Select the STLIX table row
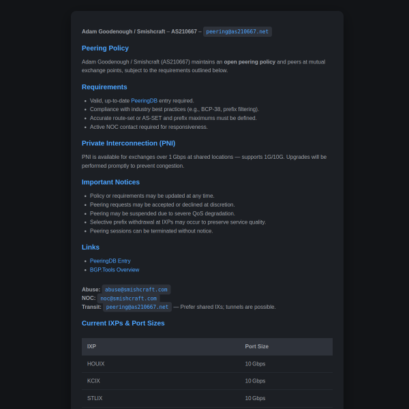 click(207, 398)
